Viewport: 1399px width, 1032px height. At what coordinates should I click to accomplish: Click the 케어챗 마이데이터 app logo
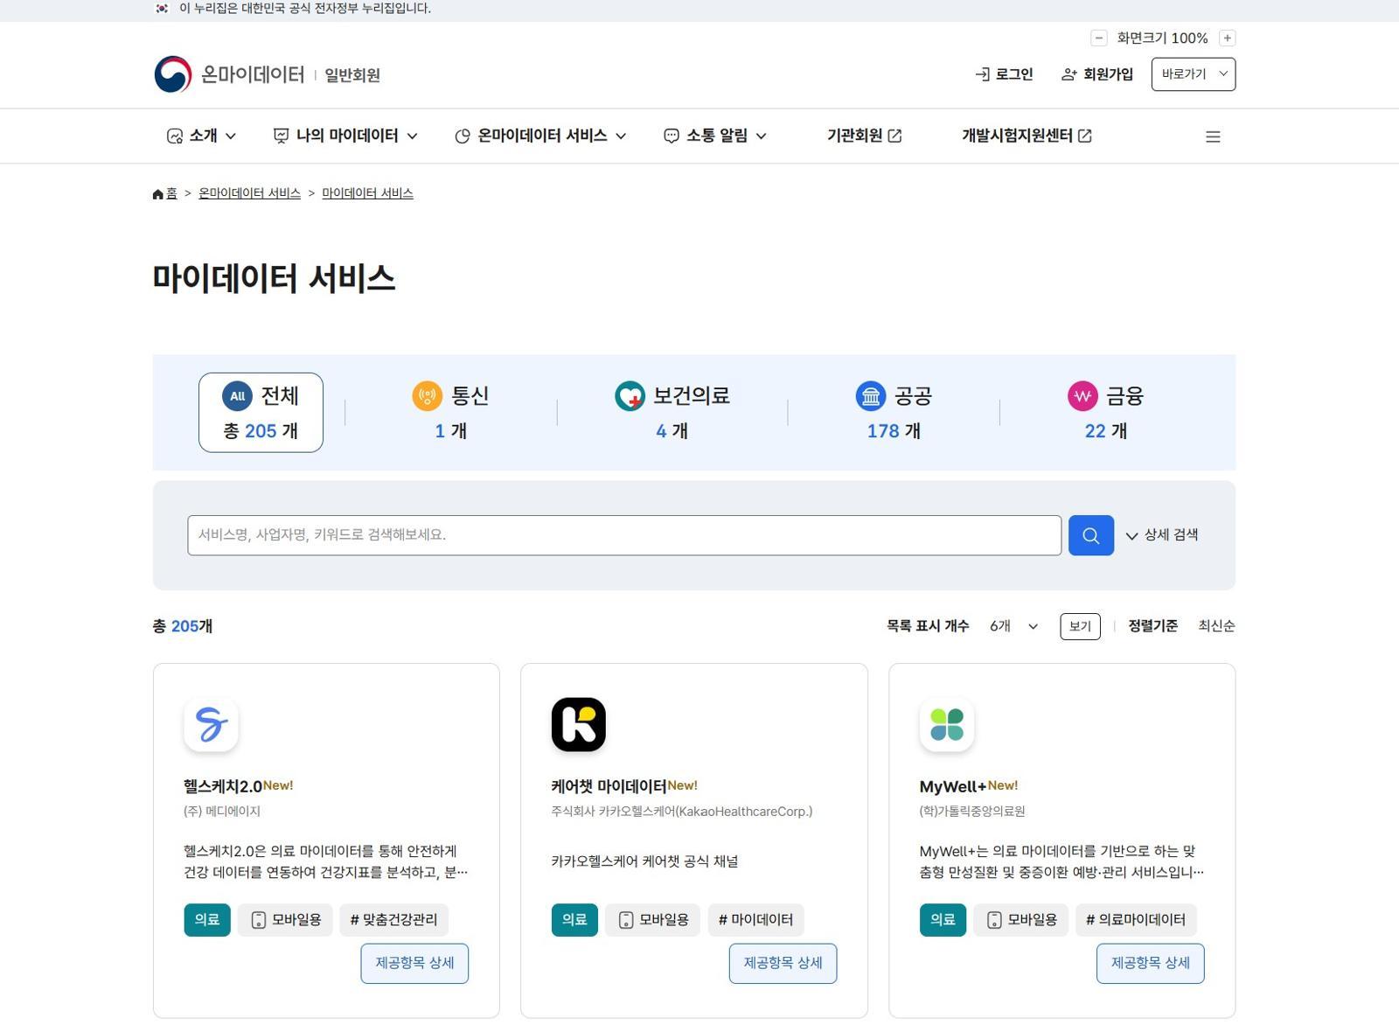tap(579, 724)
